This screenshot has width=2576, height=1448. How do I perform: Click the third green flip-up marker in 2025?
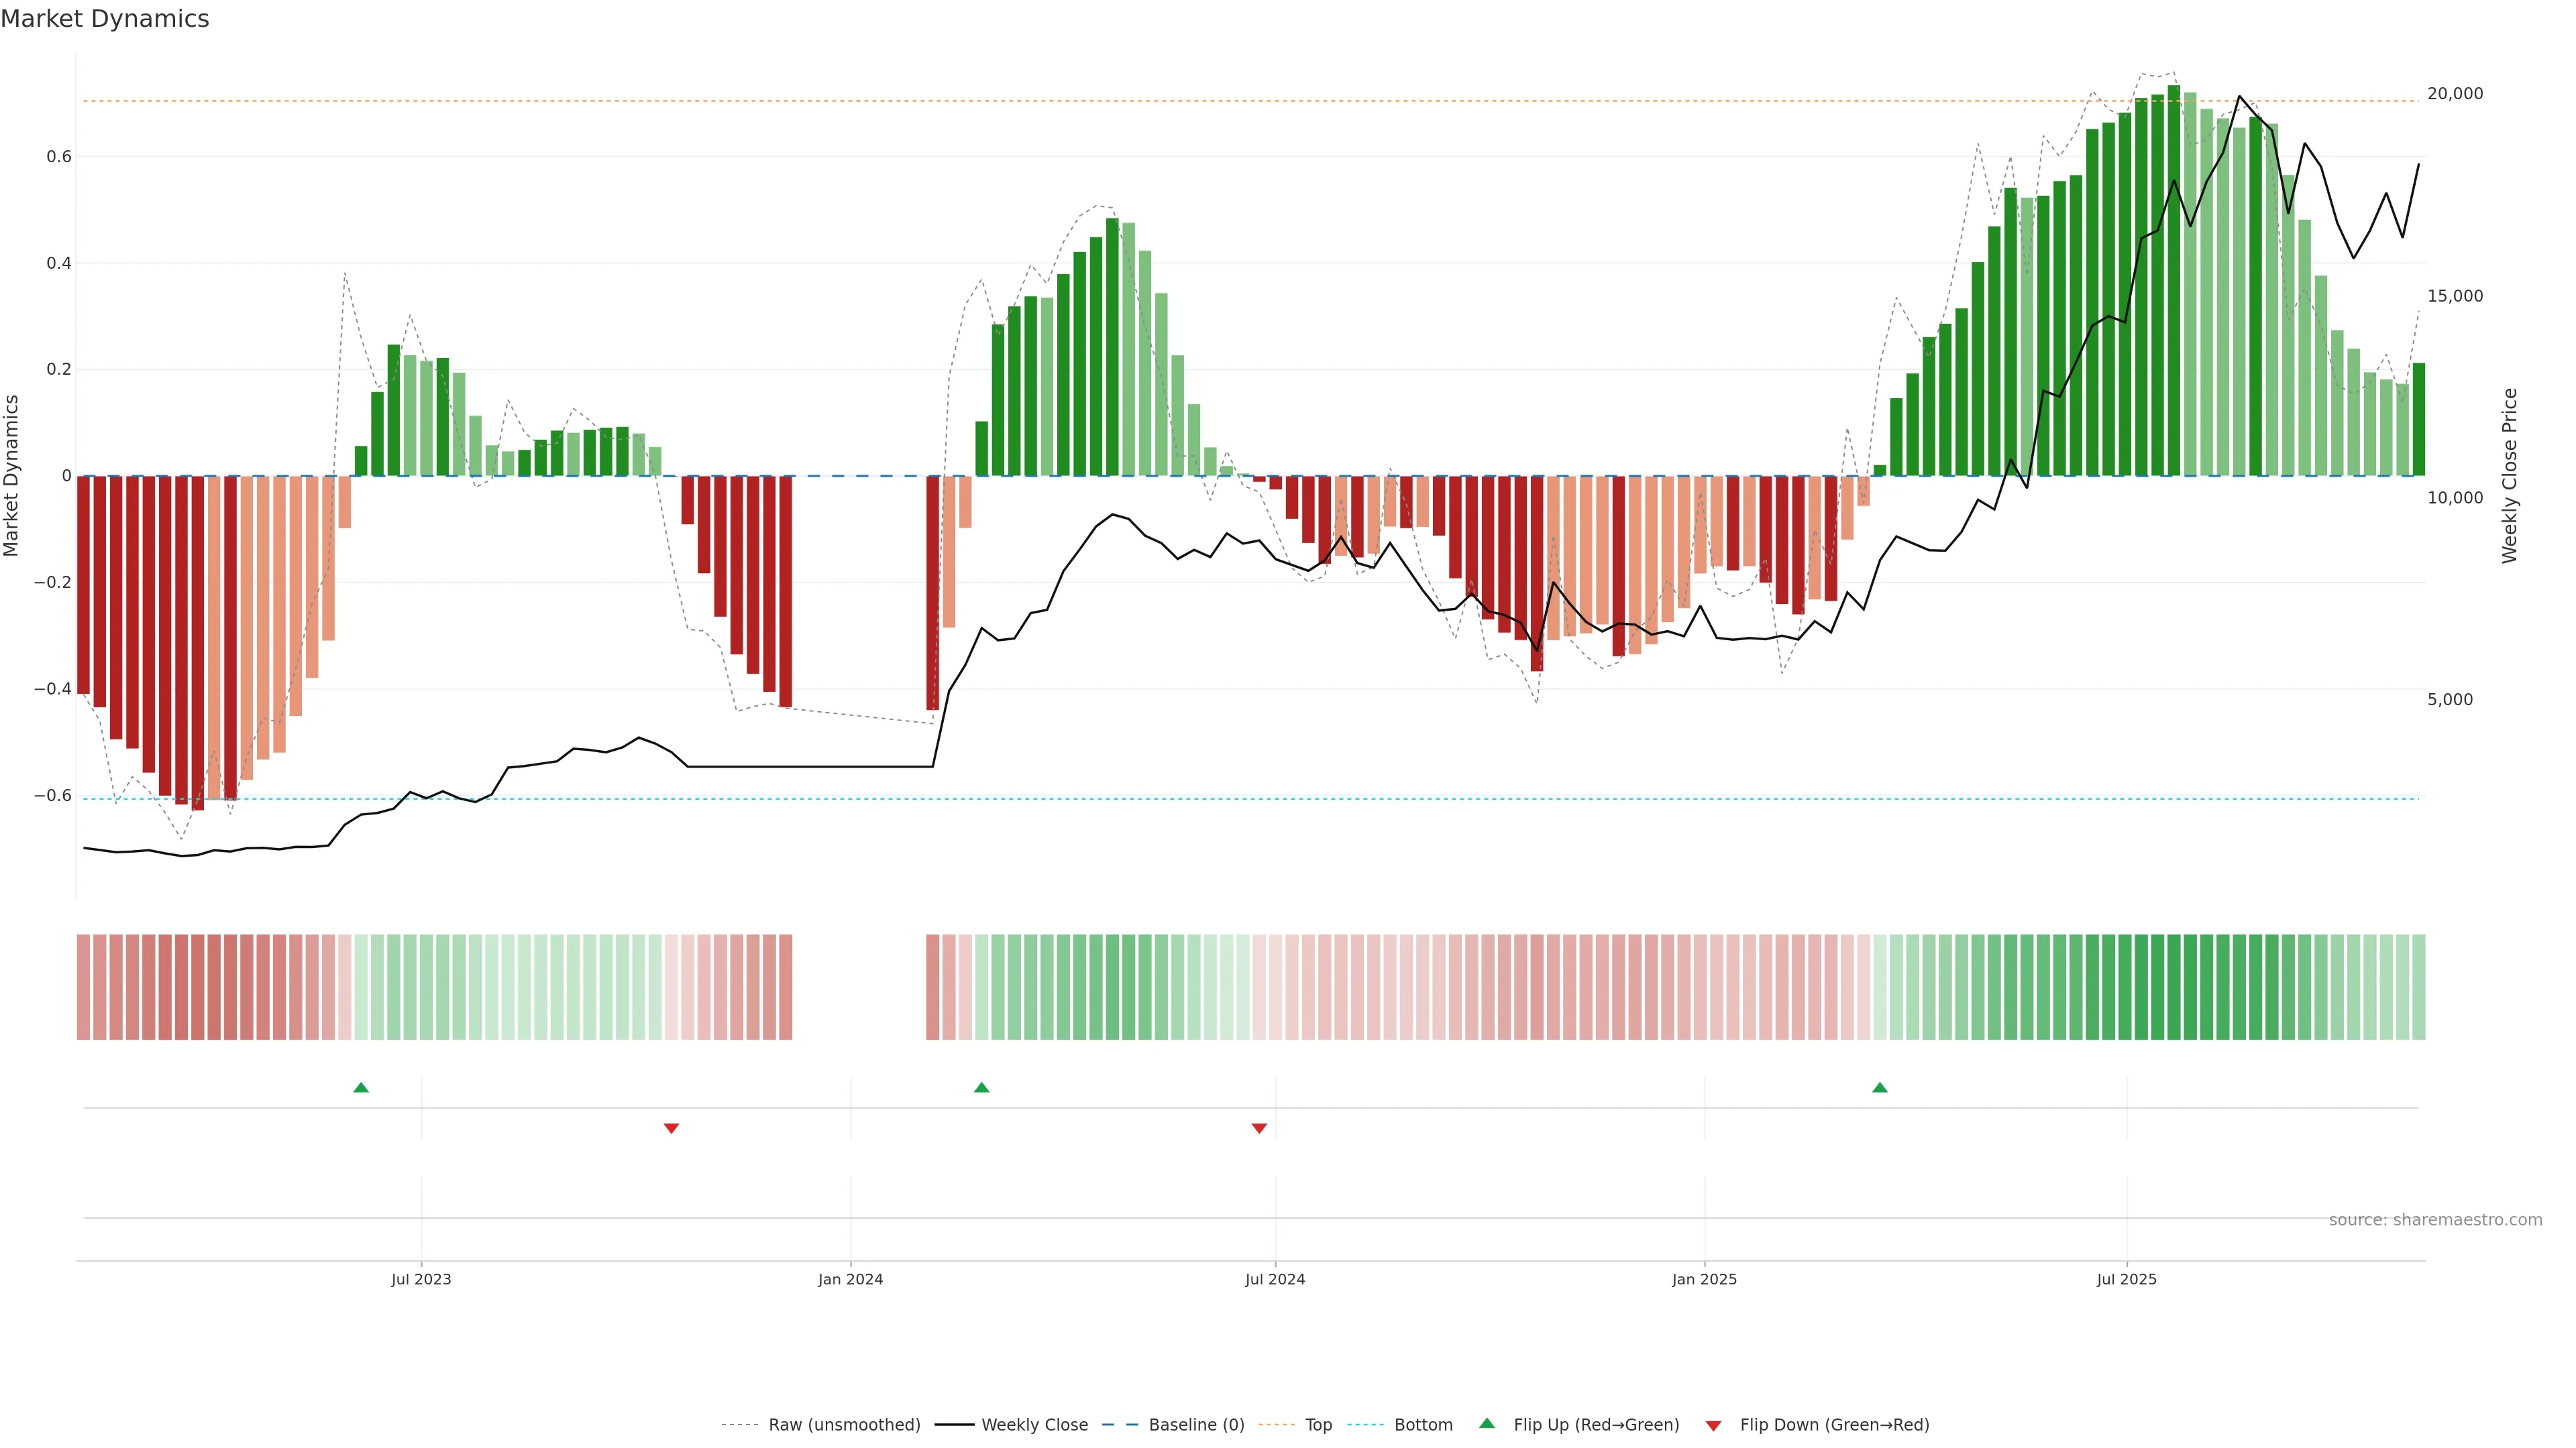[1880, 1087]
